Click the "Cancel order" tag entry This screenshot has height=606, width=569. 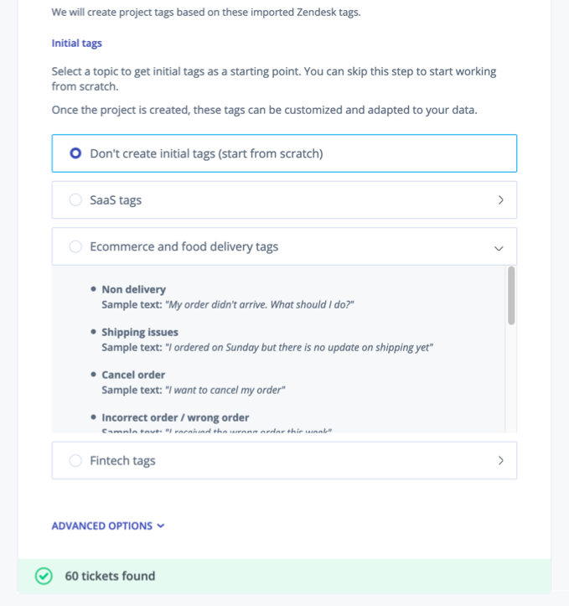(x=133, y=375)
